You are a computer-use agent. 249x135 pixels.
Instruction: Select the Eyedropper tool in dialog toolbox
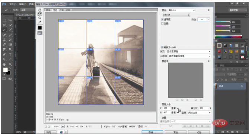pyautogui.click(x=40, y=22)
